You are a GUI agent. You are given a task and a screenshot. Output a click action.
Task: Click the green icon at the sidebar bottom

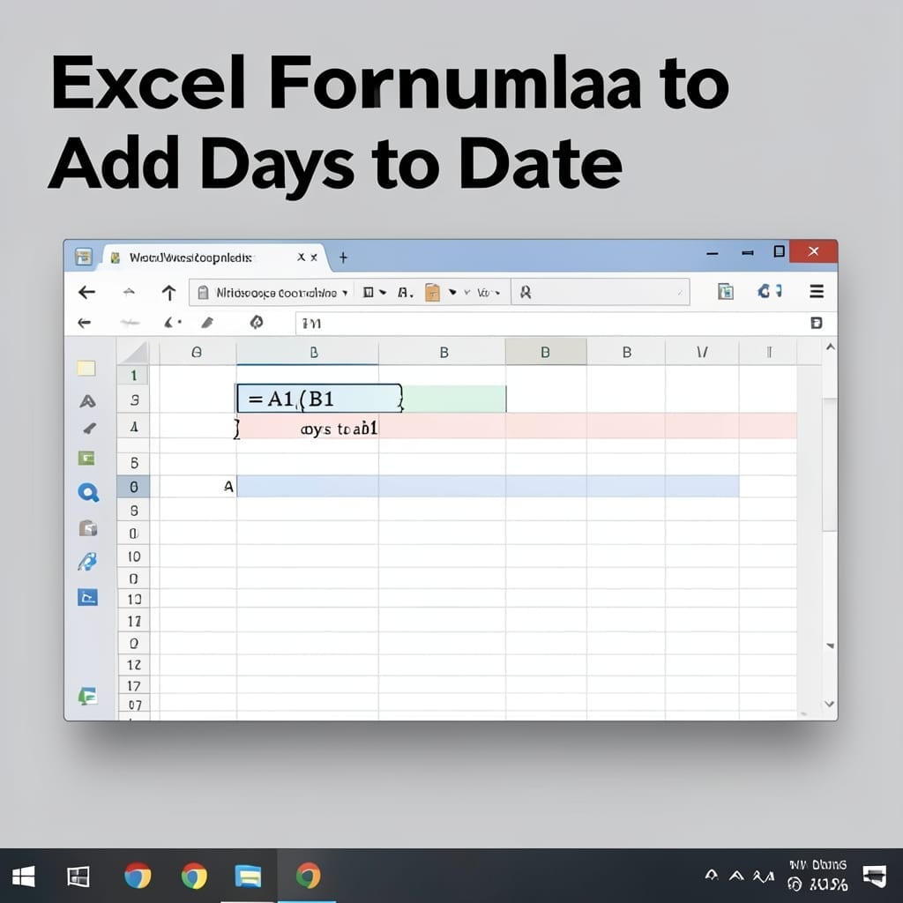[x=87, y=697]
